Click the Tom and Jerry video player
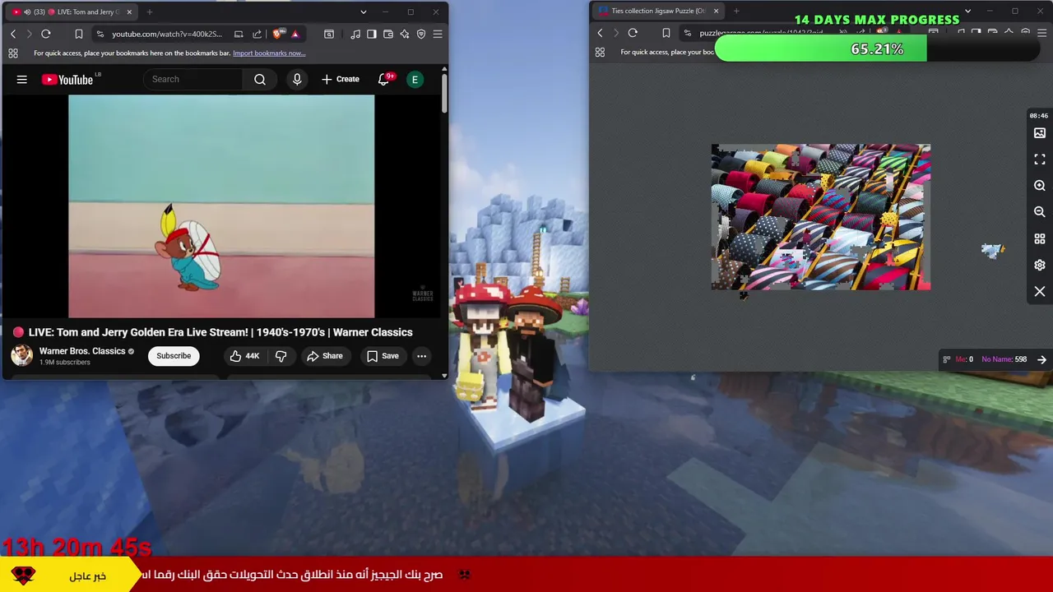Screen dimensions: 1053x592 pos(221,206)
